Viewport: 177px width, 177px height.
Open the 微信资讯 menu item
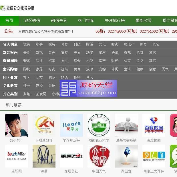coord(59,21)
